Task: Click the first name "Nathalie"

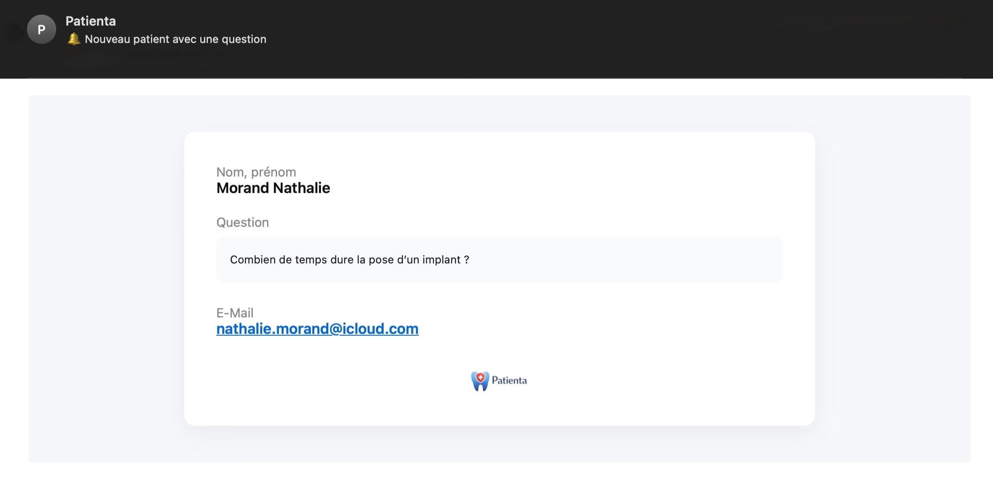Action: click(302, 188)
